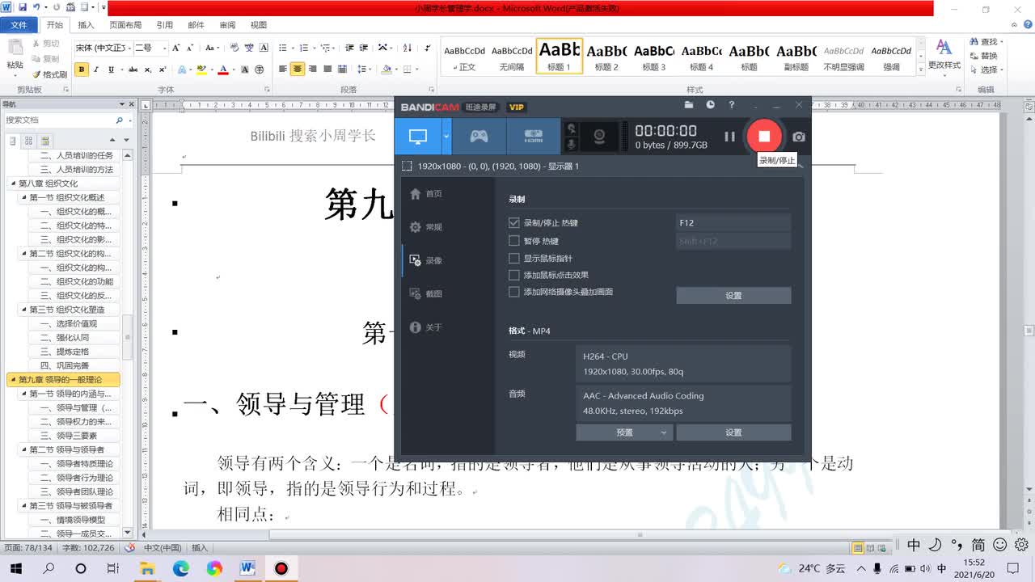Open Bandicam 关于 sidebar tab
This screenshot has width=1035, height=582.
tap(426, 327)
